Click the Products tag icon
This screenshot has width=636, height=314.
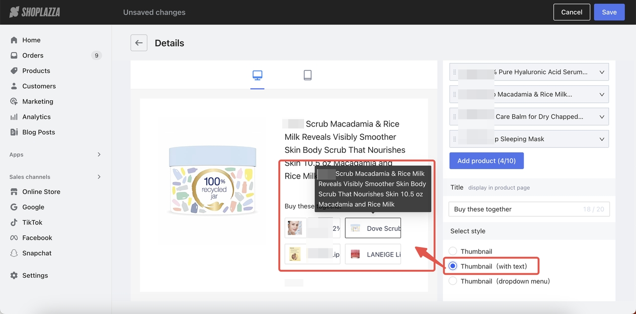[14, 71]
